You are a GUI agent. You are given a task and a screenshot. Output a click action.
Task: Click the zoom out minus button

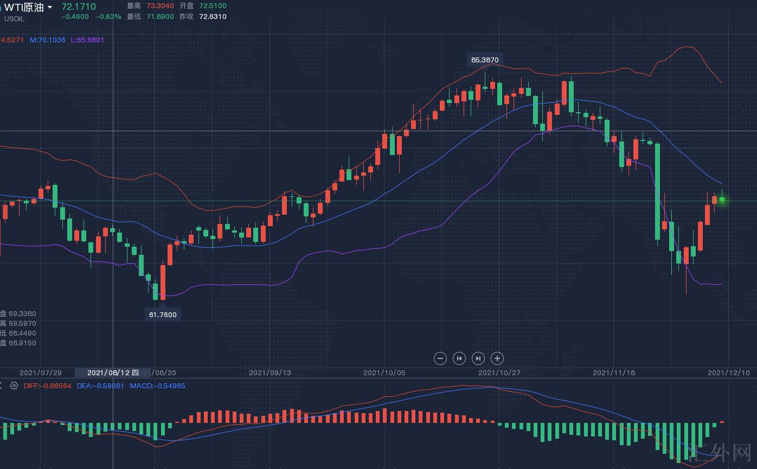click(440, 358)
